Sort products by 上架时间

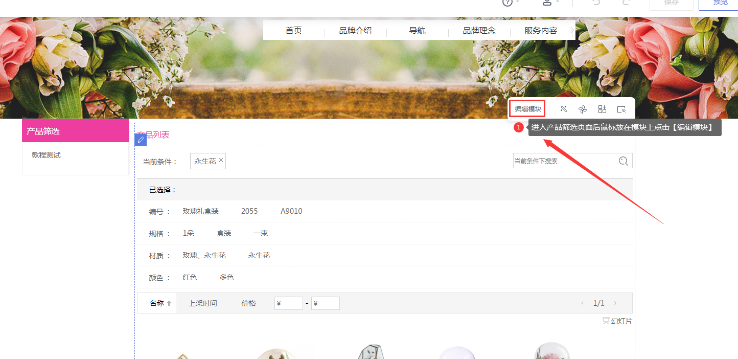[x=202, y=303]
